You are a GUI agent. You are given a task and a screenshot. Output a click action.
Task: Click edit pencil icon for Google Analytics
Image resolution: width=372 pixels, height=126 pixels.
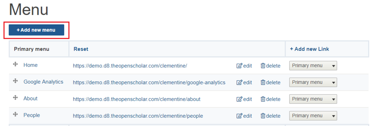coord(239,83)
